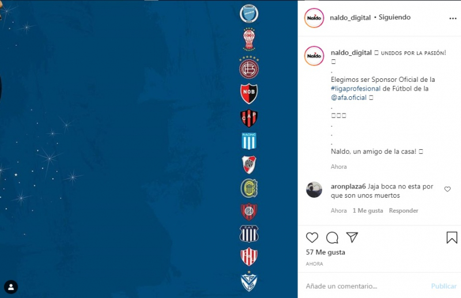Like the post with the heart icon
Screen dimensions: 461x298
312,237
